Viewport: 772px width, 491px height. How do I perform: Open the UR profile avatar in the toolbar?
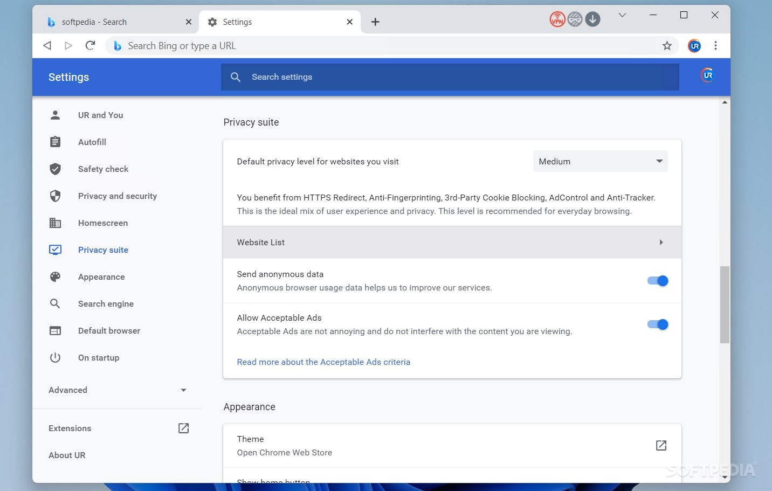[694, 46]
